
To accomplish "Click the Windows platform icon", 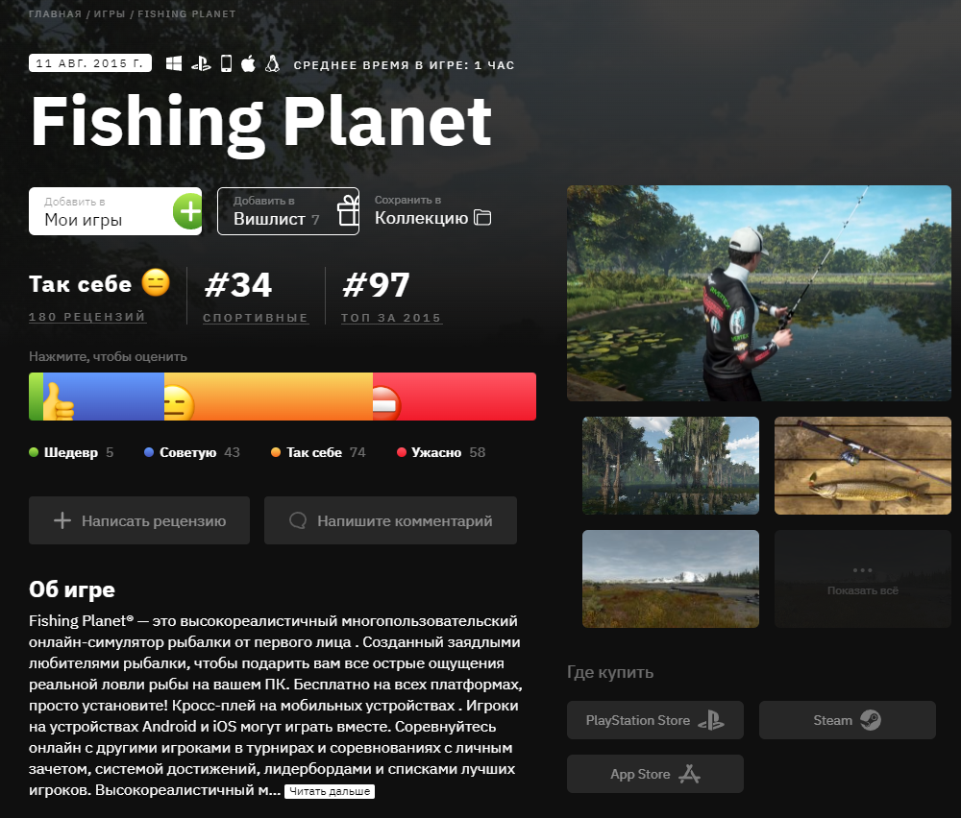I will coord(174,63).
